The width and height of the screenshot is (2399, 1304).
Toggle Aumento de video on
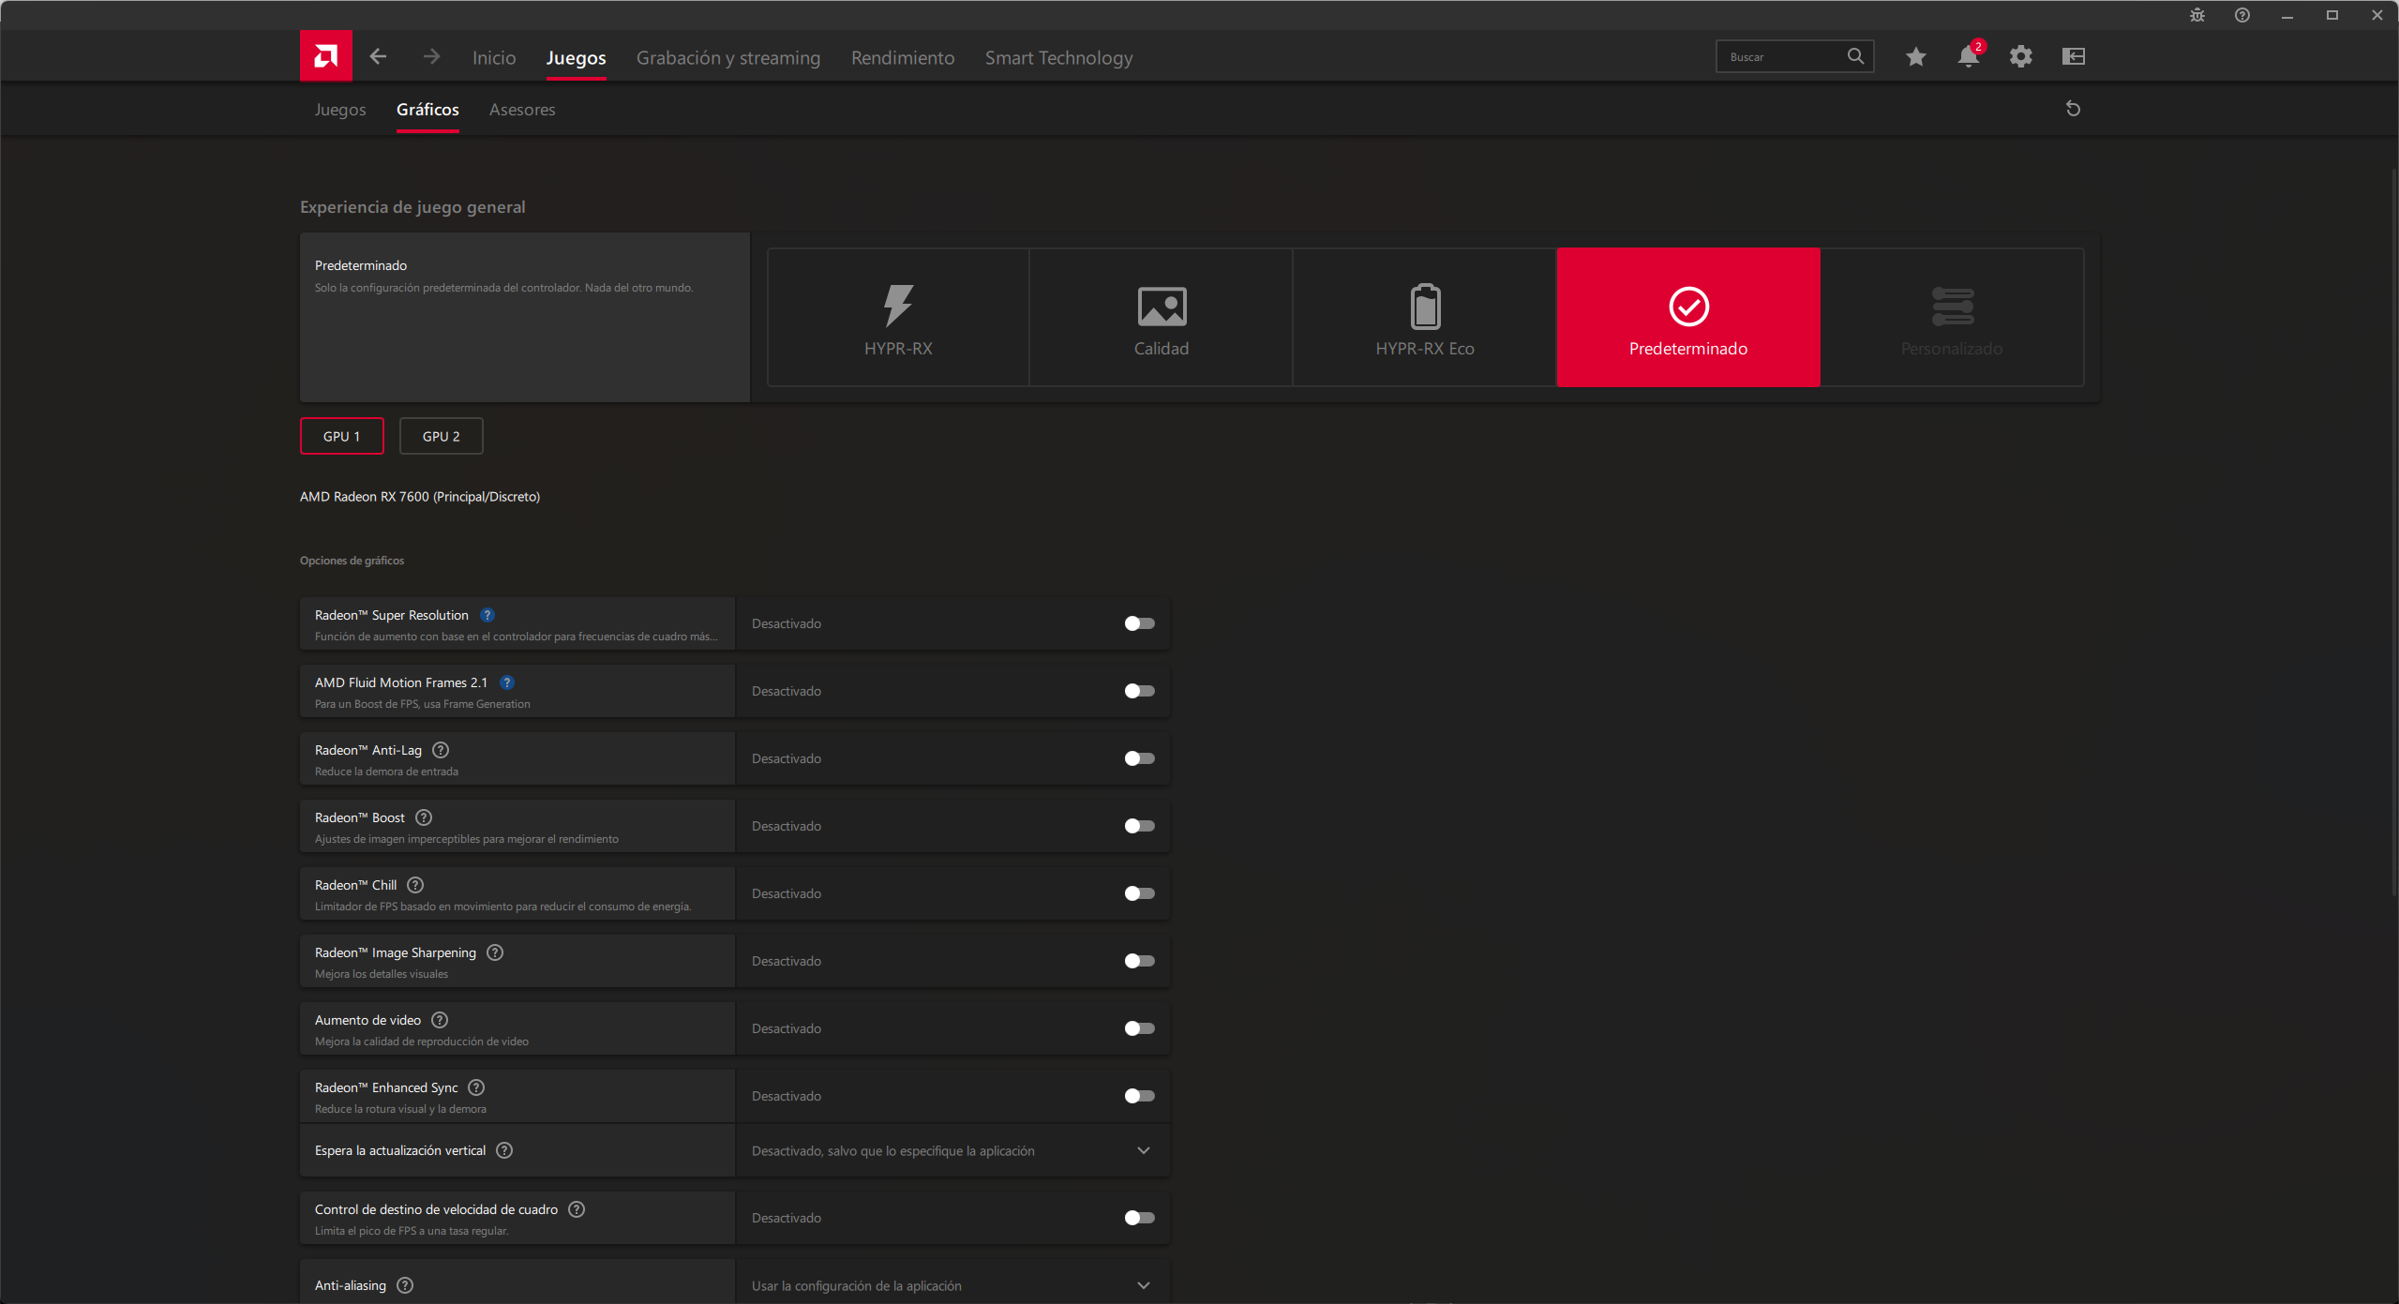tap(1140, 1028)
